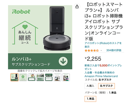Click the main Roomba i3+ product image
The width and height of the screenshot is (128, 103).
tap(40, 37)
